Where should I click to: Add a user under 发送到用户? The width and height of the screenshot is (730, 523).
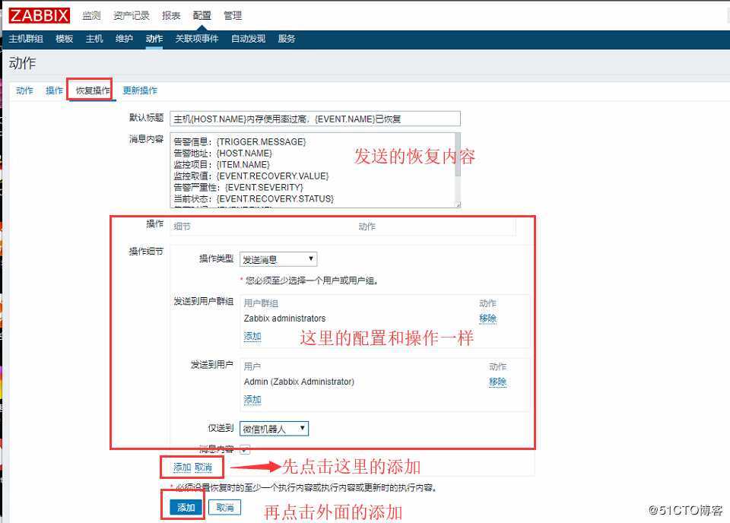252,400
